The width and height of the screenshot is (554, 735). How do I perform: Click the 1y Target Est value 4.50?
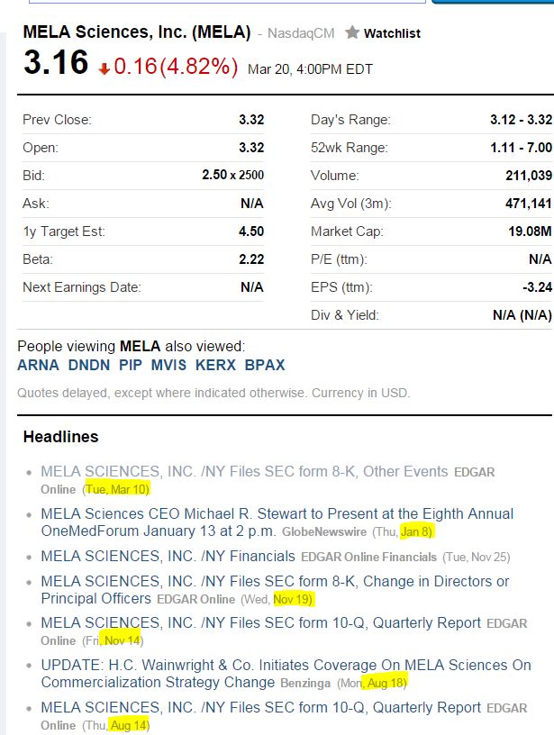tap(250, 231)
